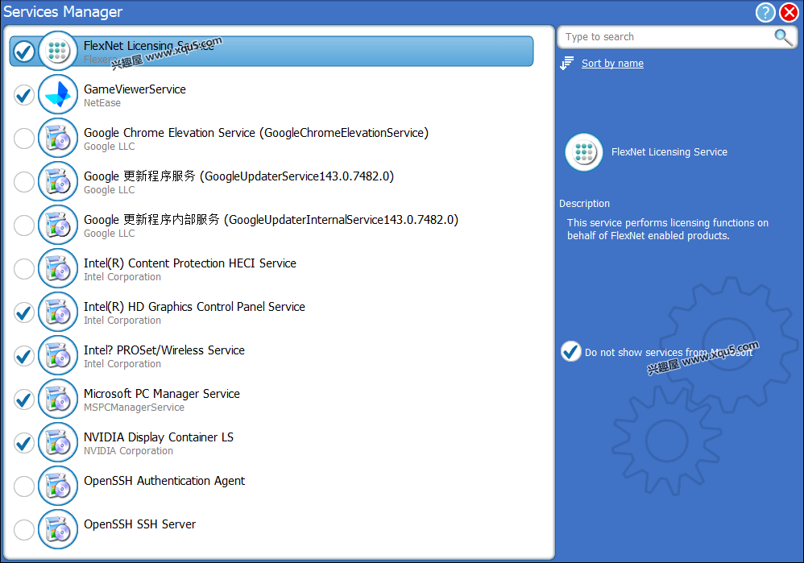Click the Intel PROSet/Wireless Service icon
The image size is (804, 563).
(57, 355)
